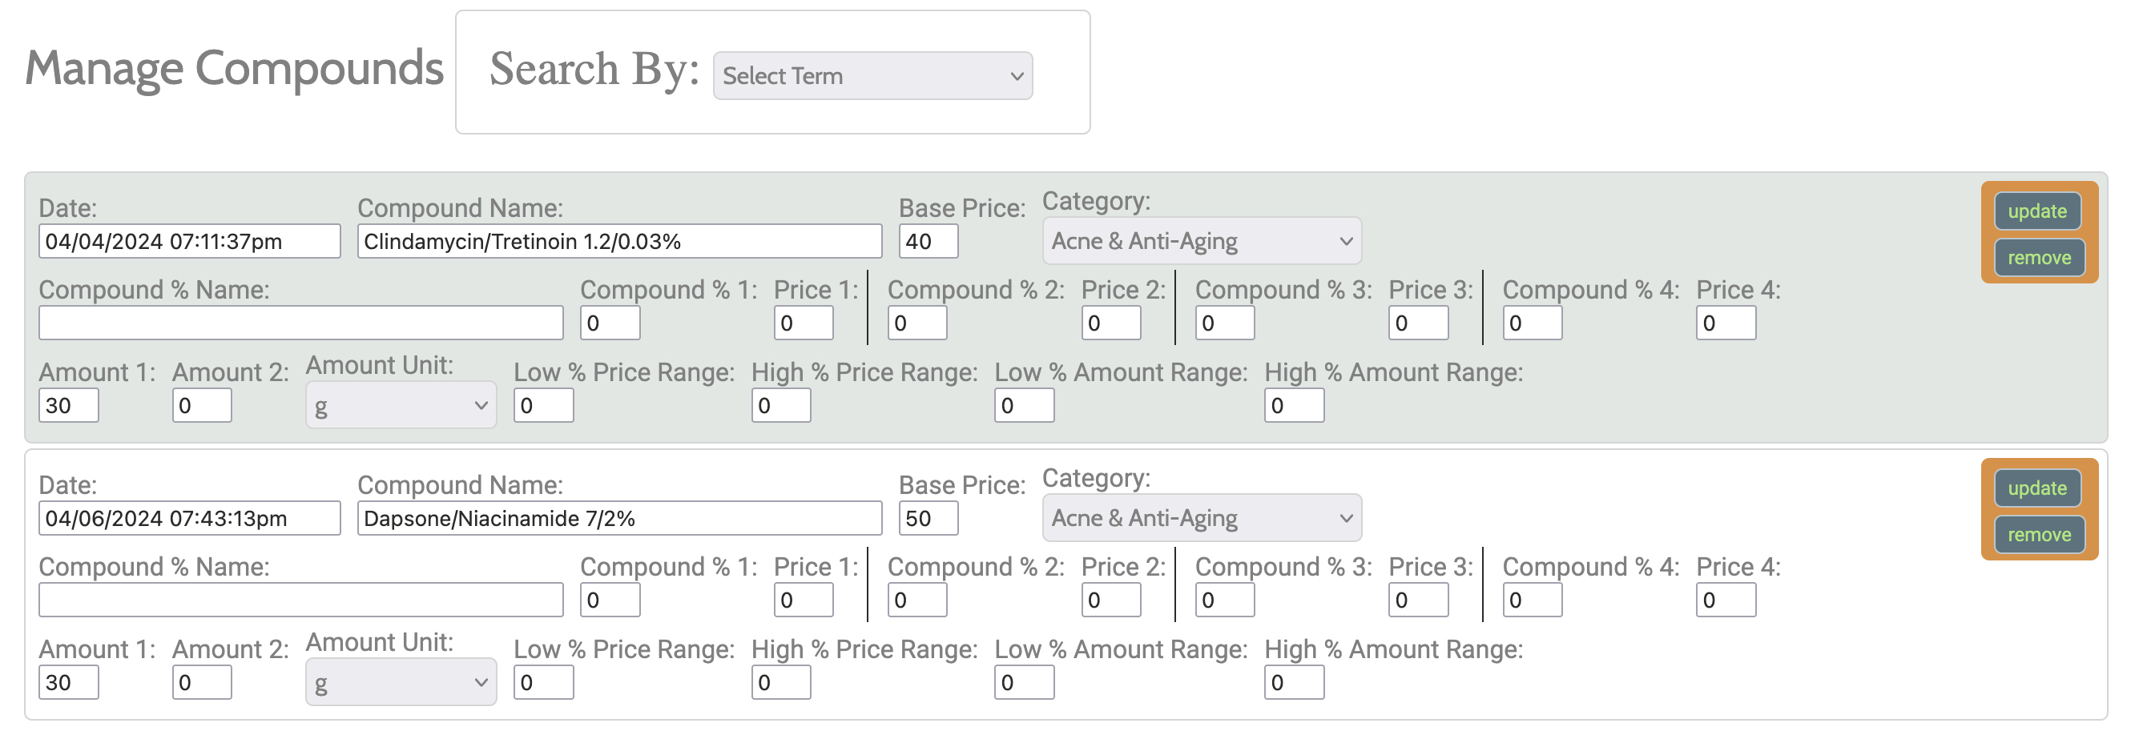
Task: Click the Dapsone/Niacinamide compound name field
Action: coord(618,517)
